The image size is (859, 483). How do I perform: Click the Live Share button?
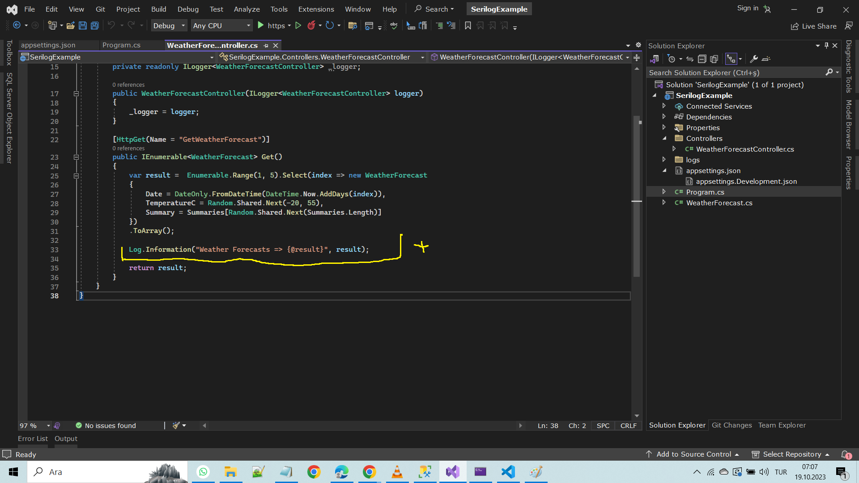point(813,26)
